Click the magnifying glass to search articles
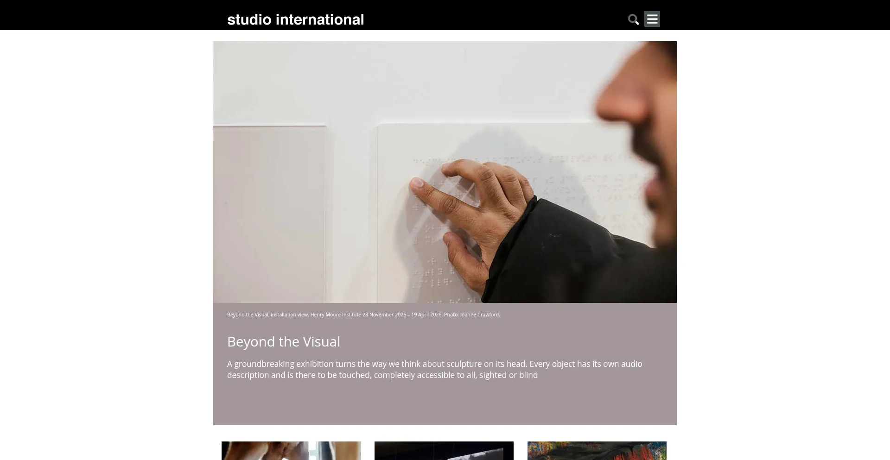 [x=633, y=19]
